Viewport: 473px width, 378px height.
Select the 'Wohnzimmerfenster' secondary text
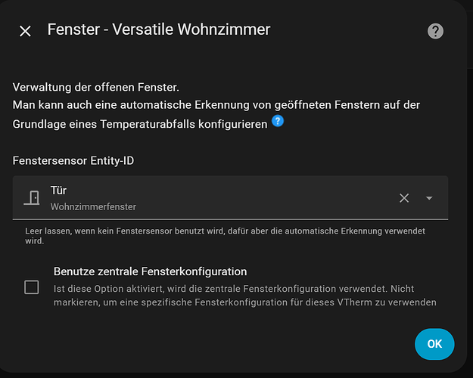[x=93, y=207]
